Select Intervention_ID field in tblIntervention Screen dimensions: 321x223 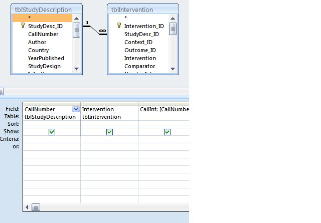coord(144,26)
